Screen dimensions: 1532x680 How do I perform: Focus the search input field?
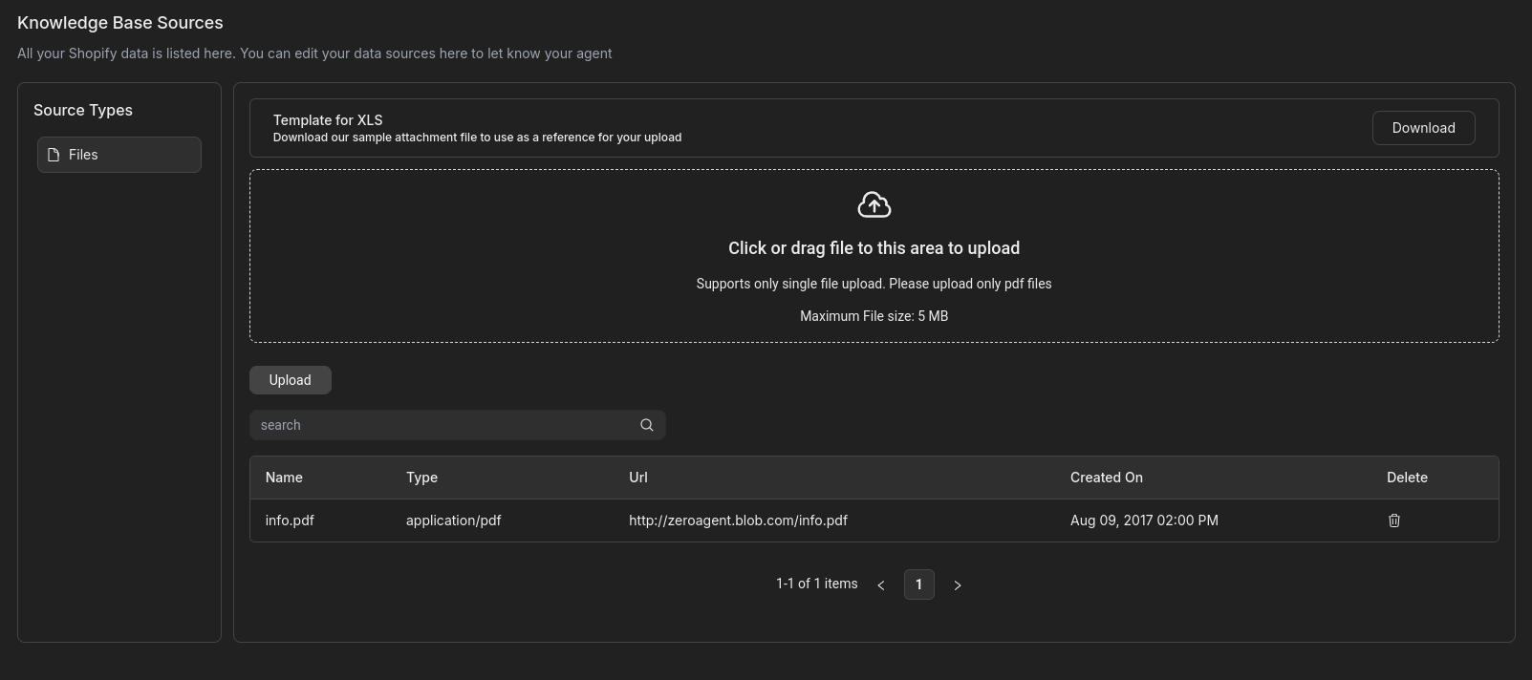(457, 425)
